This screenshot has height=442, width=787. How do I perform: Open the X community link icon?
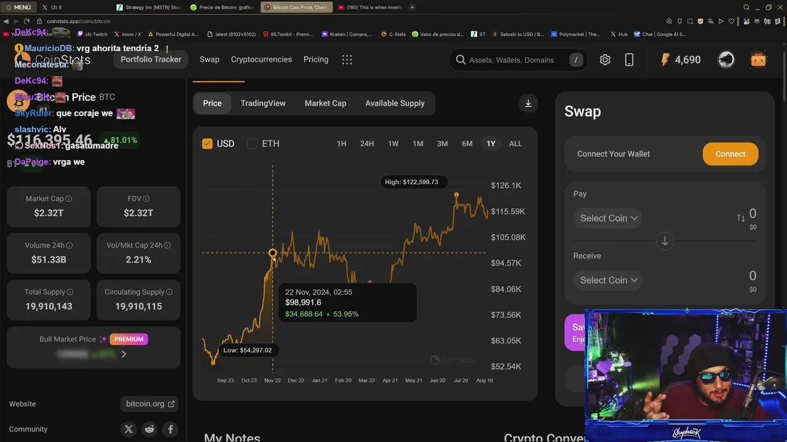129,429
